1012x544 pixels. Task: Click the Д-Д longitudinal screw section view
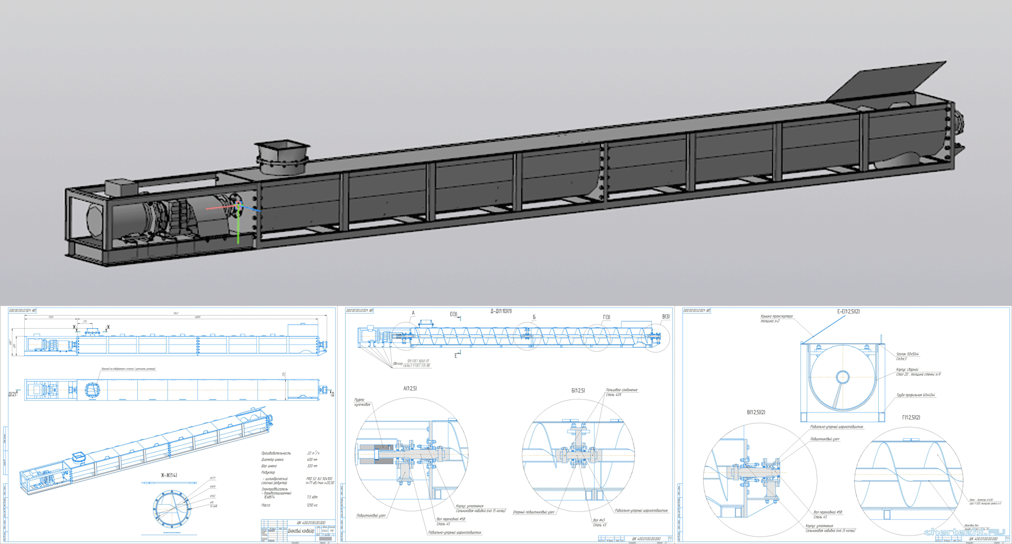(509, 337)
